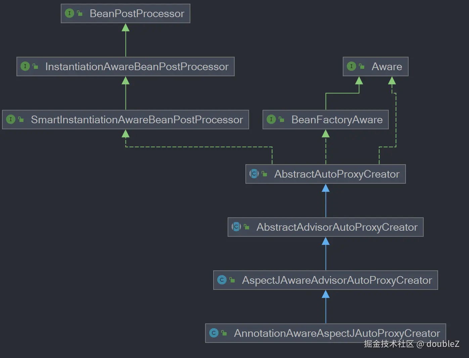Viewport: 469px width, 358px height.
Task: Select the BeanPostProcessor node label
Action: click(137, 13)
